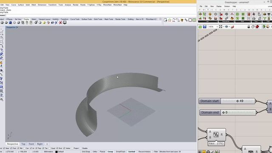The image size is (272, 153).
Task: Open the Perspective viewport title dropdown arrow
Action: pos(17,27)
